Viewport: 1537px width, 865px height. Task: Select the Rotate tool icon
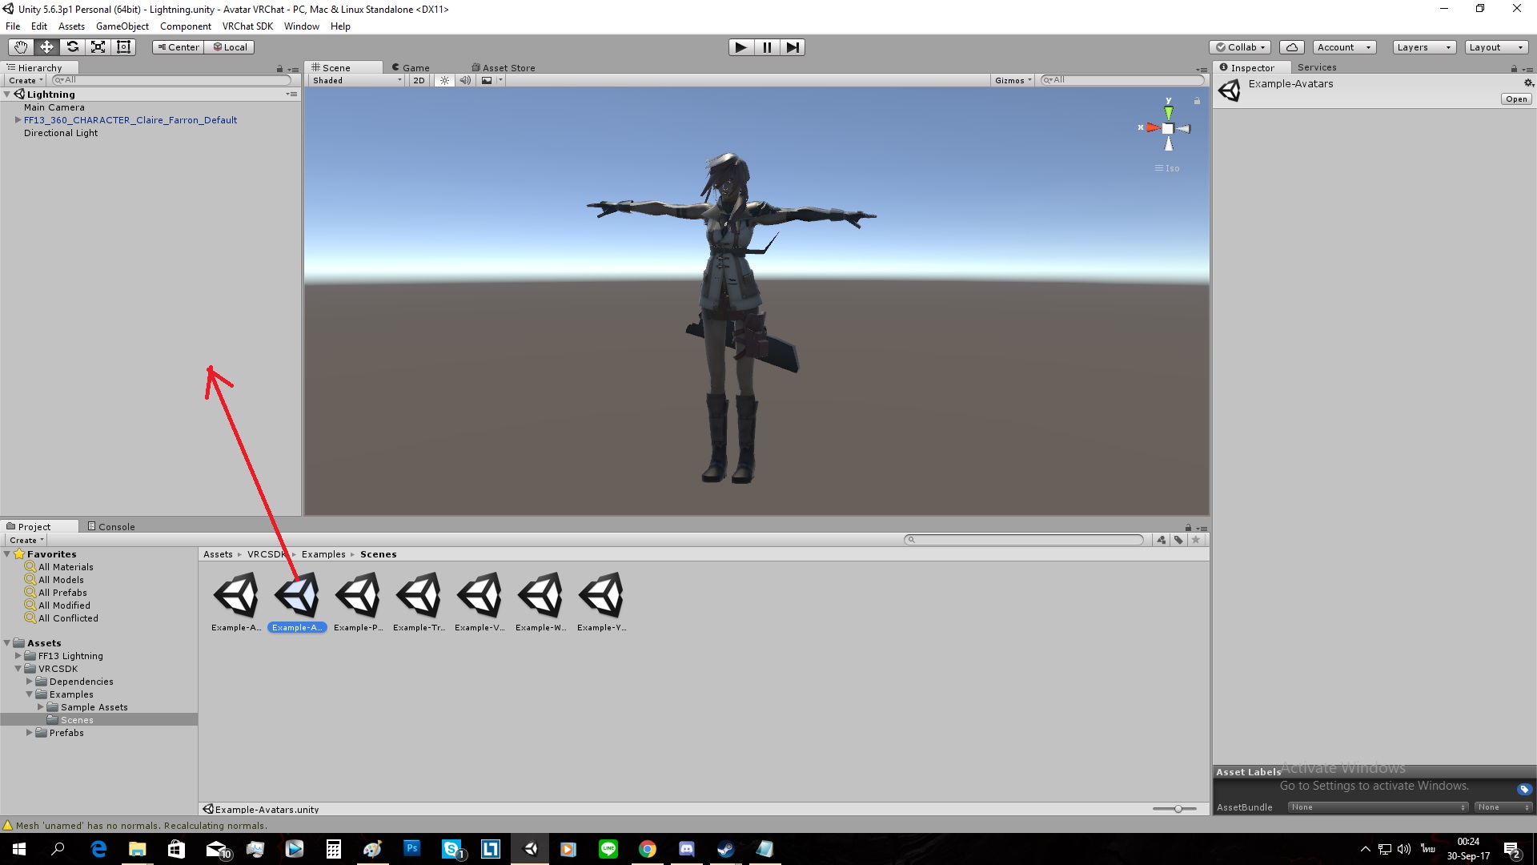pos(72,47)
